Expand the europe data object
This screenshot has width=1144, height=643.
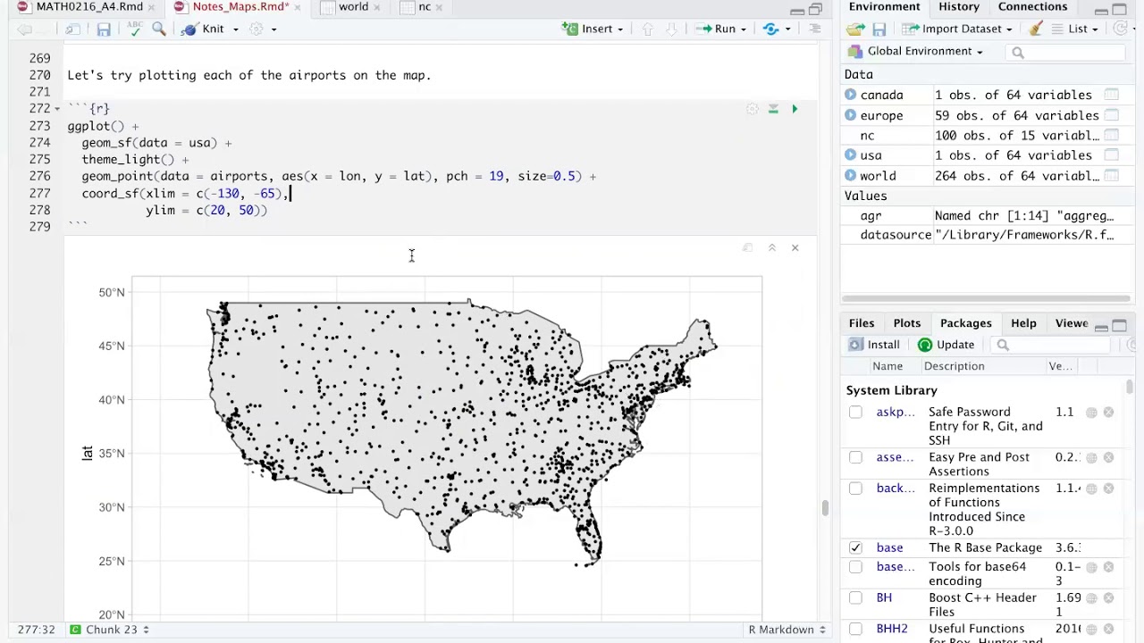[x=851, y=115]
